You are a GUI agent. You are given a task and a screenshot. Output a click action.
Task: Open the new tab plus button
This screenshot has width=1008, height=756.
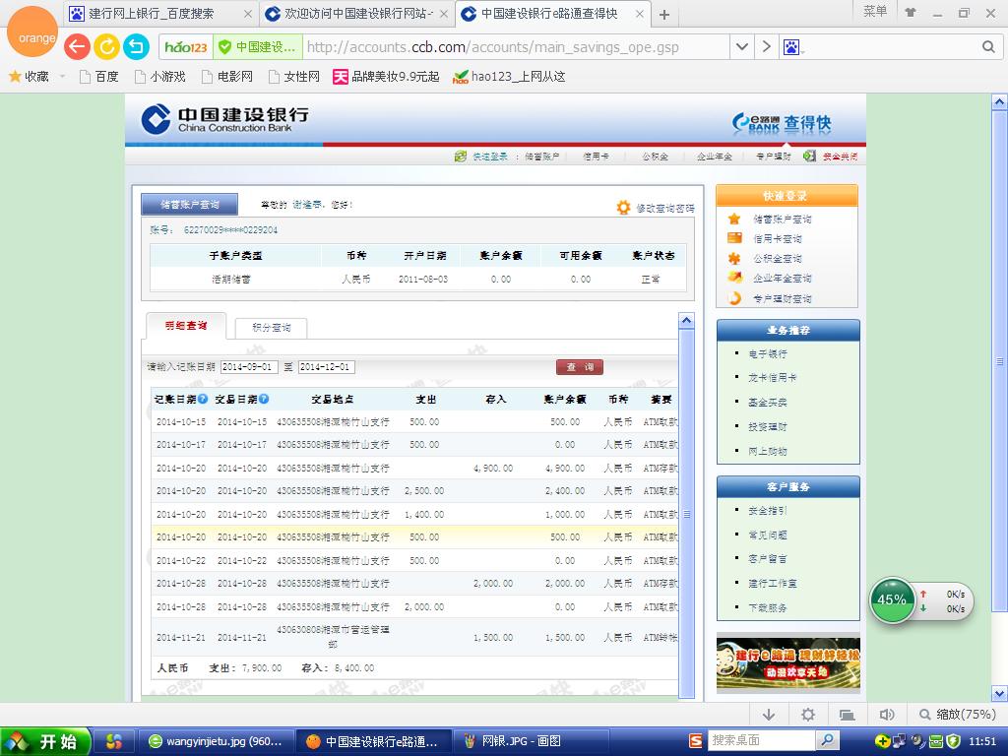pos(664,15)
